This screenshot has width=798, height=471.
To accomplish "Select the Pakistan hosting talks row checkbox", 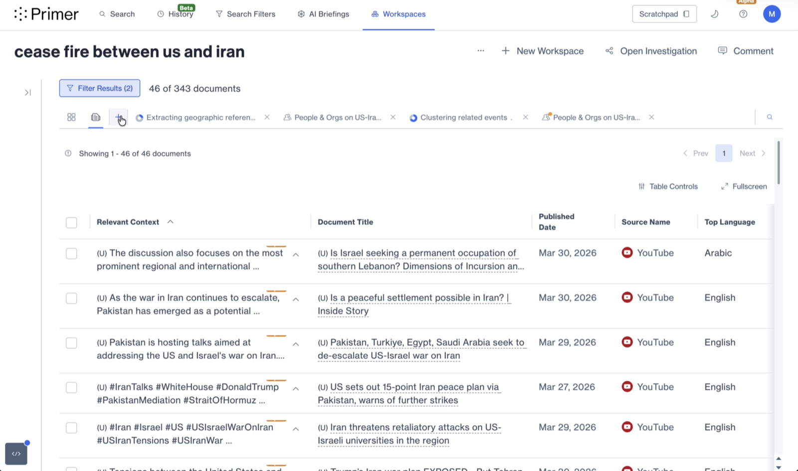I will point(71,343).
